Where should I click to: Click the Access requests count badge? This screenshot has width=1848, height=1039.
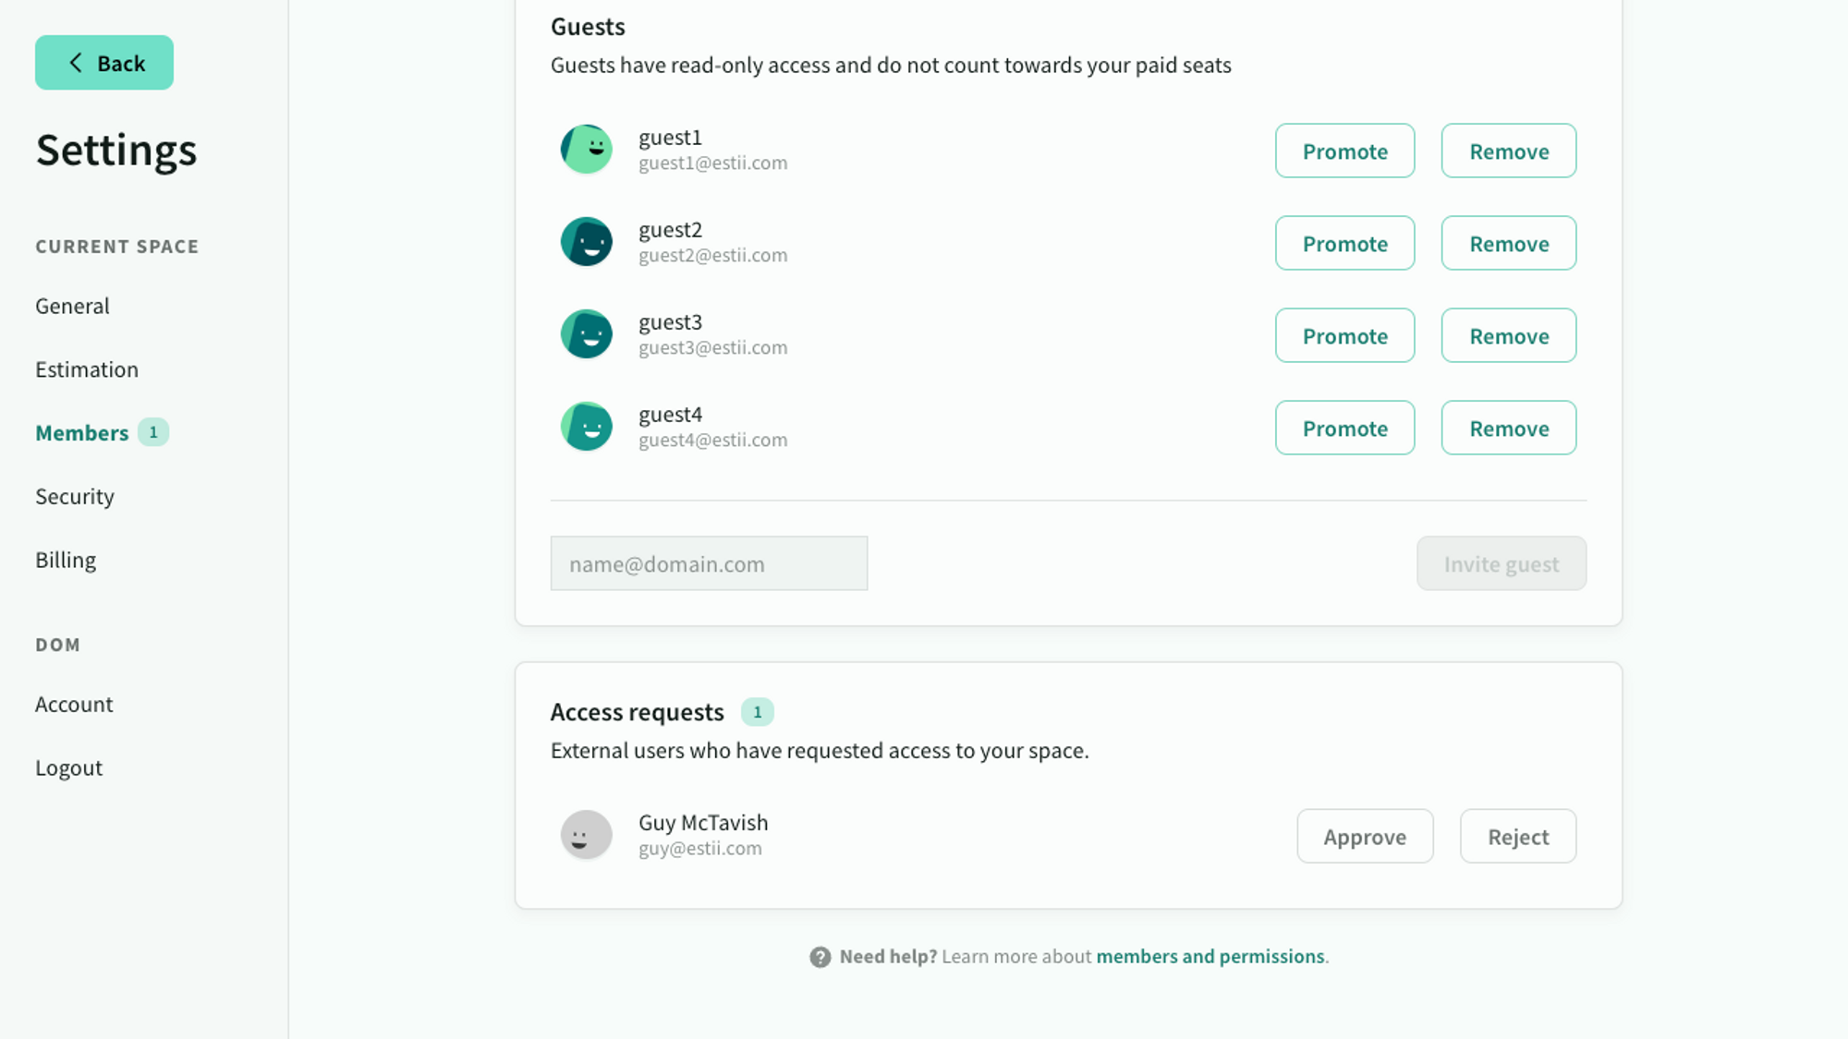pos(758,712)
